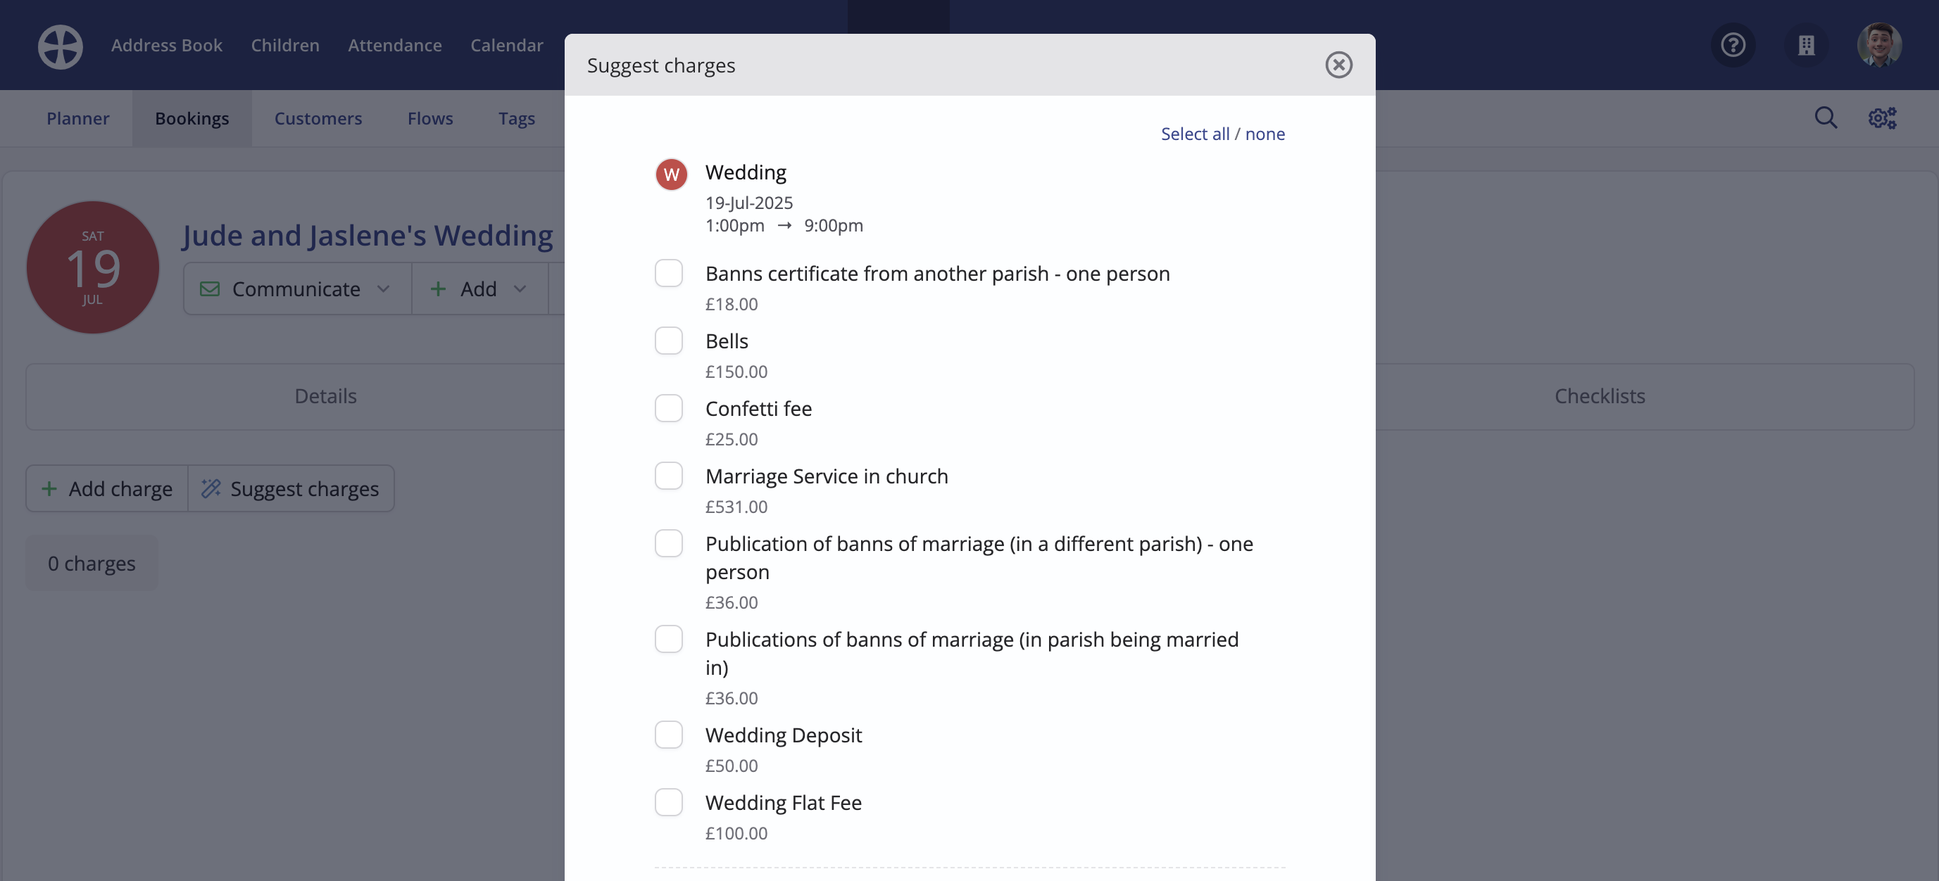Open the module settings gears icon

pyautogui.click(x=1883, y=118)
